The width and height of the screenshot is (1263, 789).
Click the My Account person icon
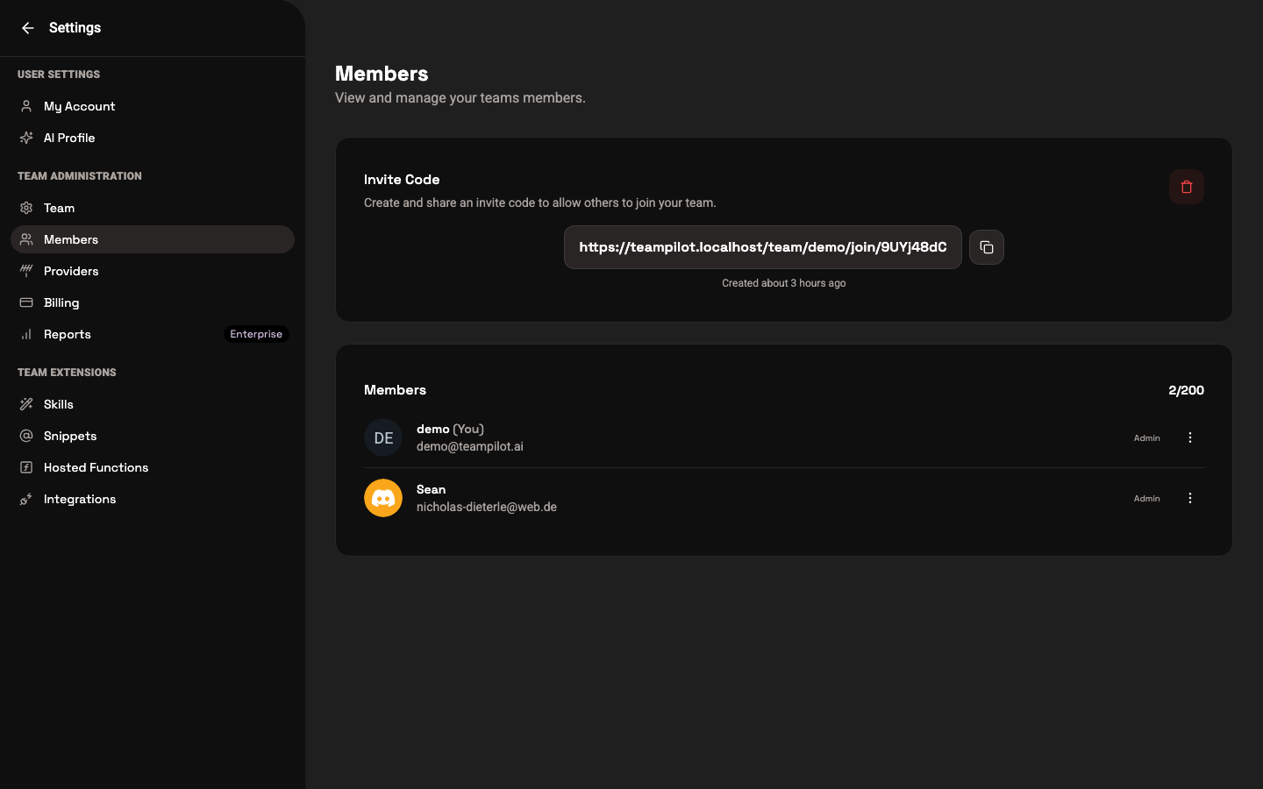pyautogui.click(x=26, y=106)
